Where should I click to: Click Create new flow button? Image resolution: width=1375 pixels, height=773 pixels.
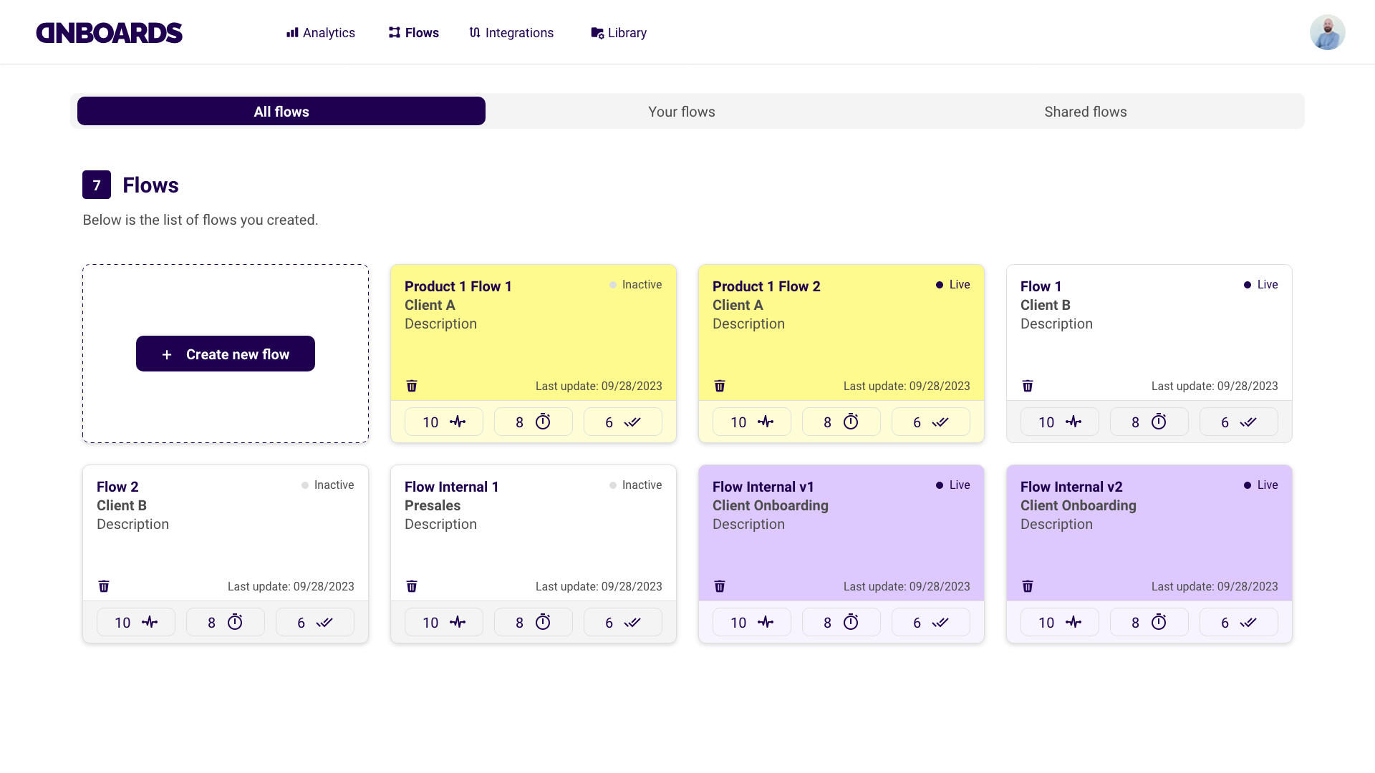pyautogui.click(x=226, y=354)
